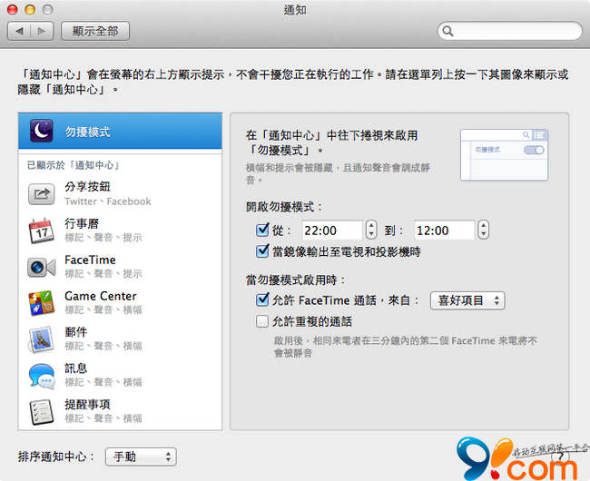
Task: Select Game Center in the list
Action: 120,303
